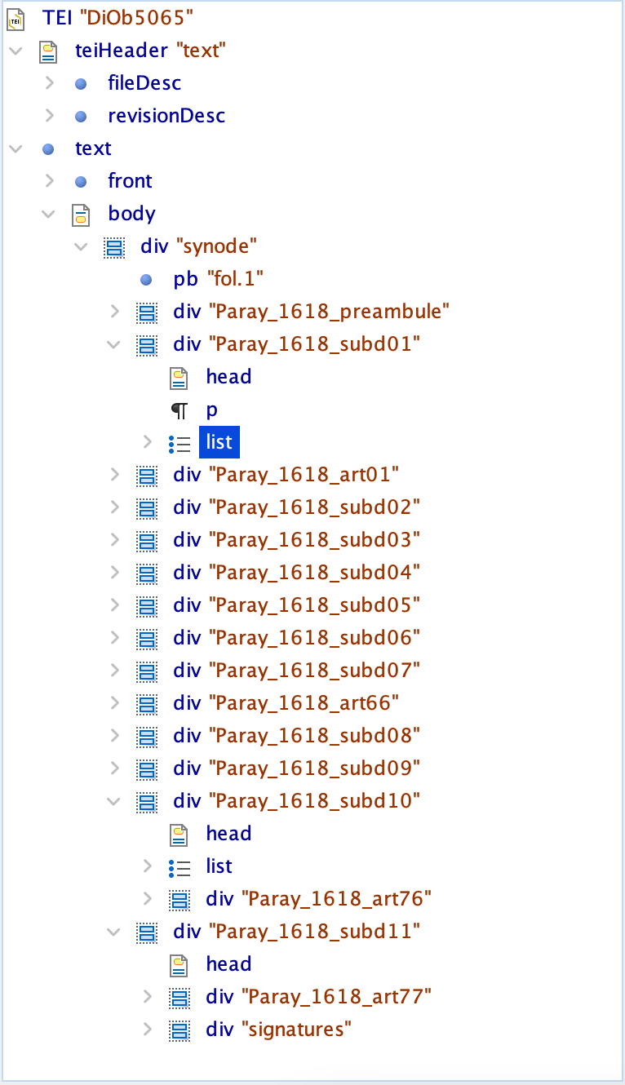Expand the Paray_1618_subd05 div
Viewport: 625px width, 1085px height.
[x=114, y=605]
